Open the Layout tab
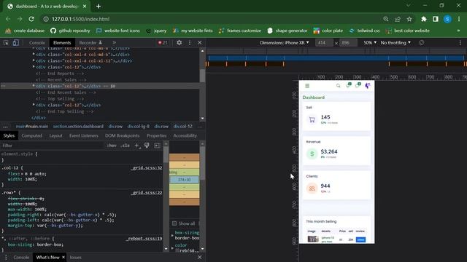 click(x=55, y=136)
